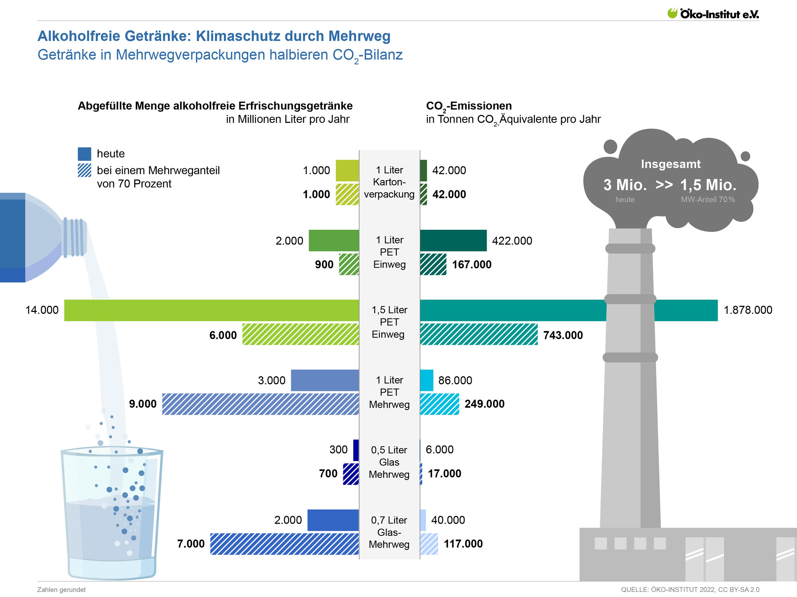Image resolution: width=797 pixels, height=597 pixels.
Task: Click the hatched blue Mehrweganteil legend square
Action: click(84, 171)
